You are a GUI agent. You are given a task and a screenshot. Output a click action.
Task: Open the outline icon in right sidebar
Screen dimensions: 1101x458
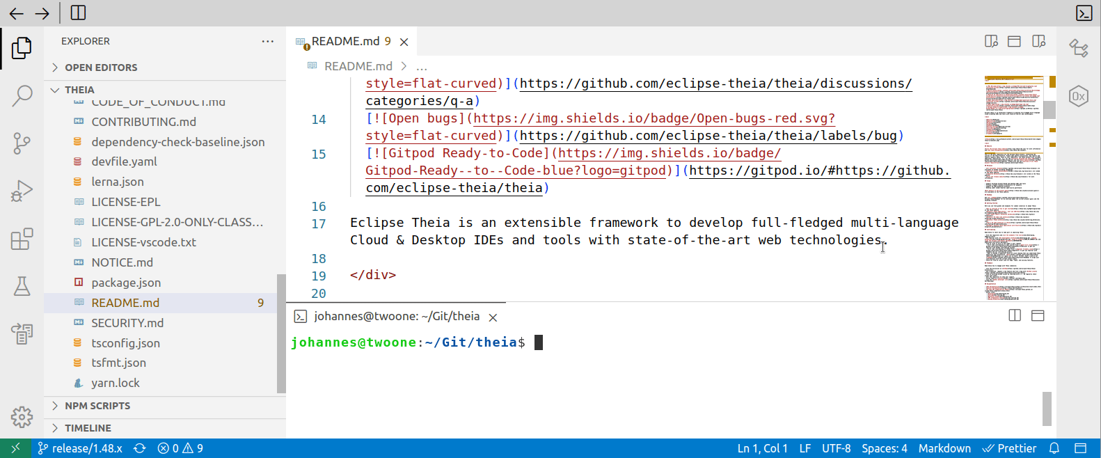(1079, 48)
